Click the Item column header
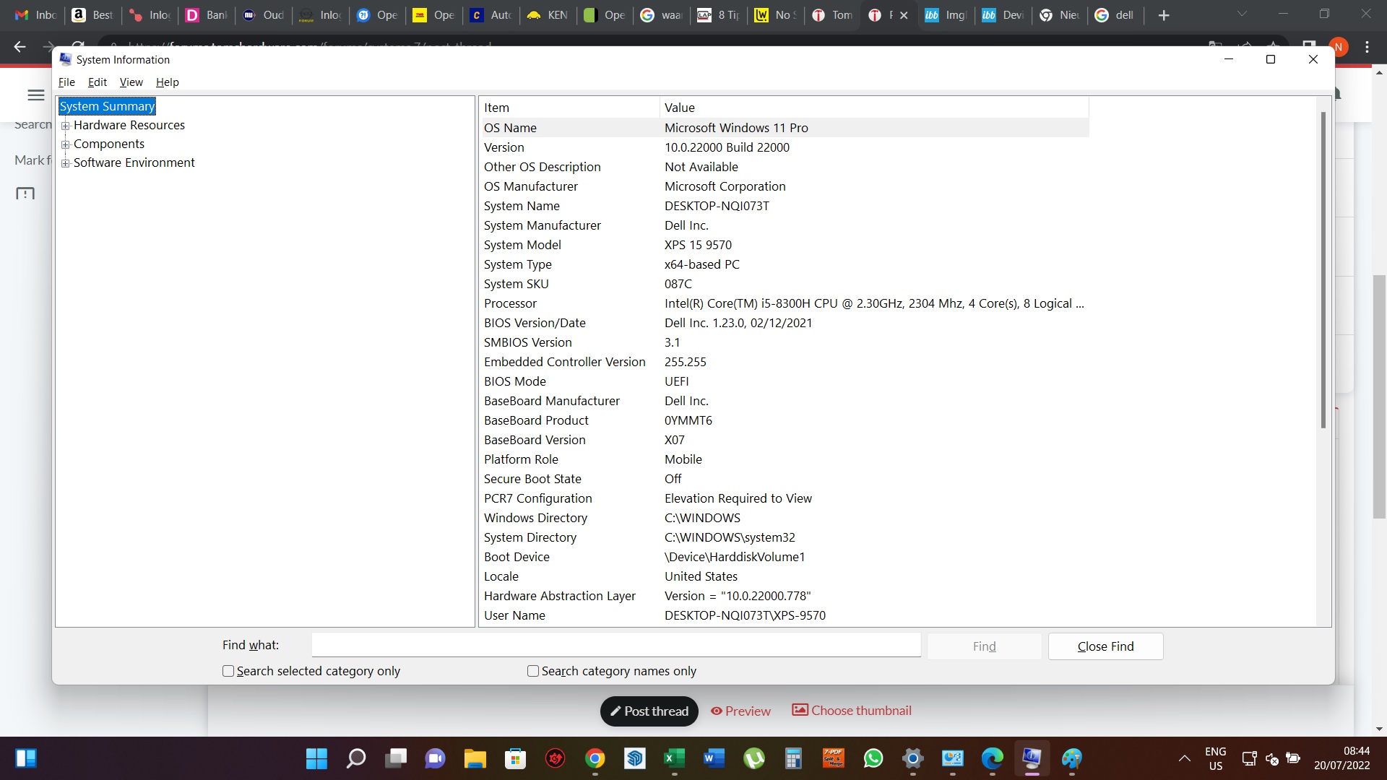Screen dimensions: 1387x780 click(x=570, y=108)
